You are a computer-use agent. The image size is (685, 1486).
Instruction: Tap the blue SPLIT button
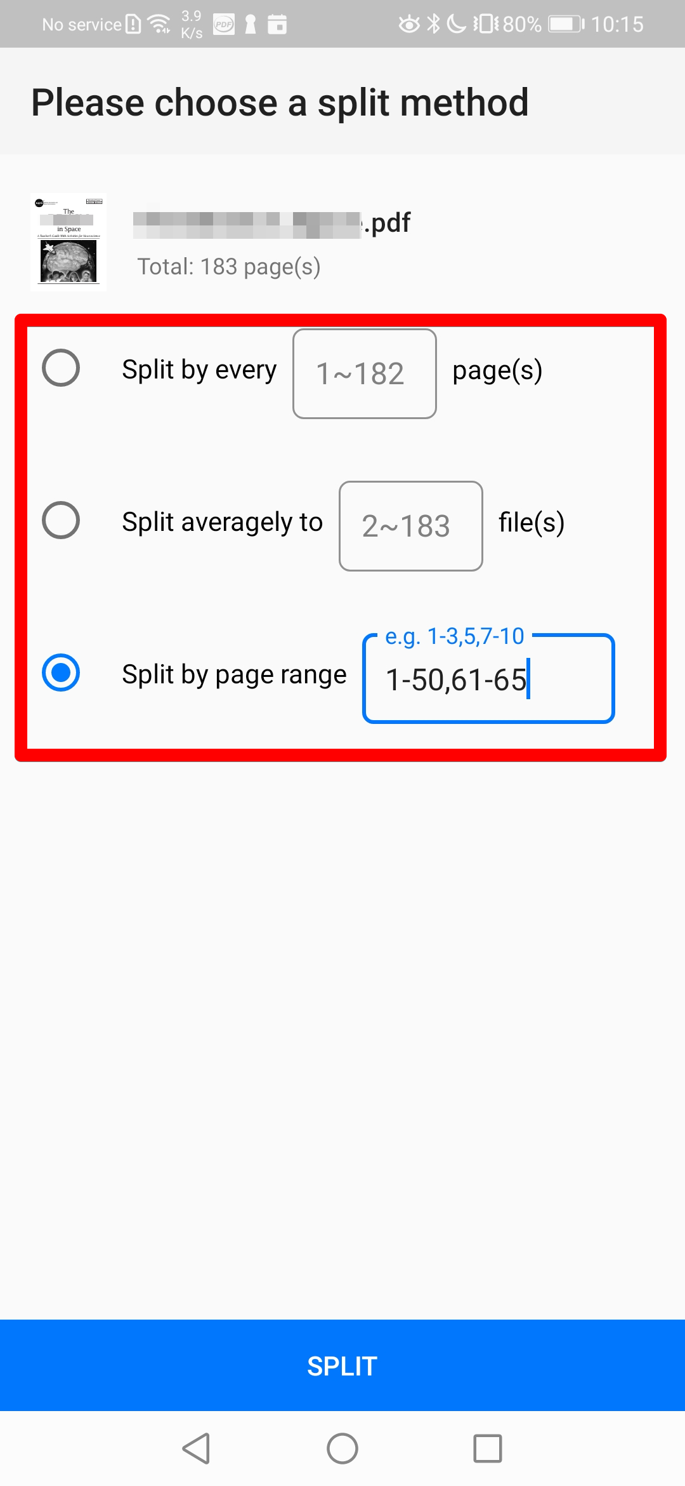click(x=342, y=1365)
